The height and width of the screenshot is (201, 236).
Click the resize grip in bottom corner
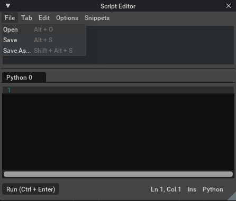[x=232, y=197]
